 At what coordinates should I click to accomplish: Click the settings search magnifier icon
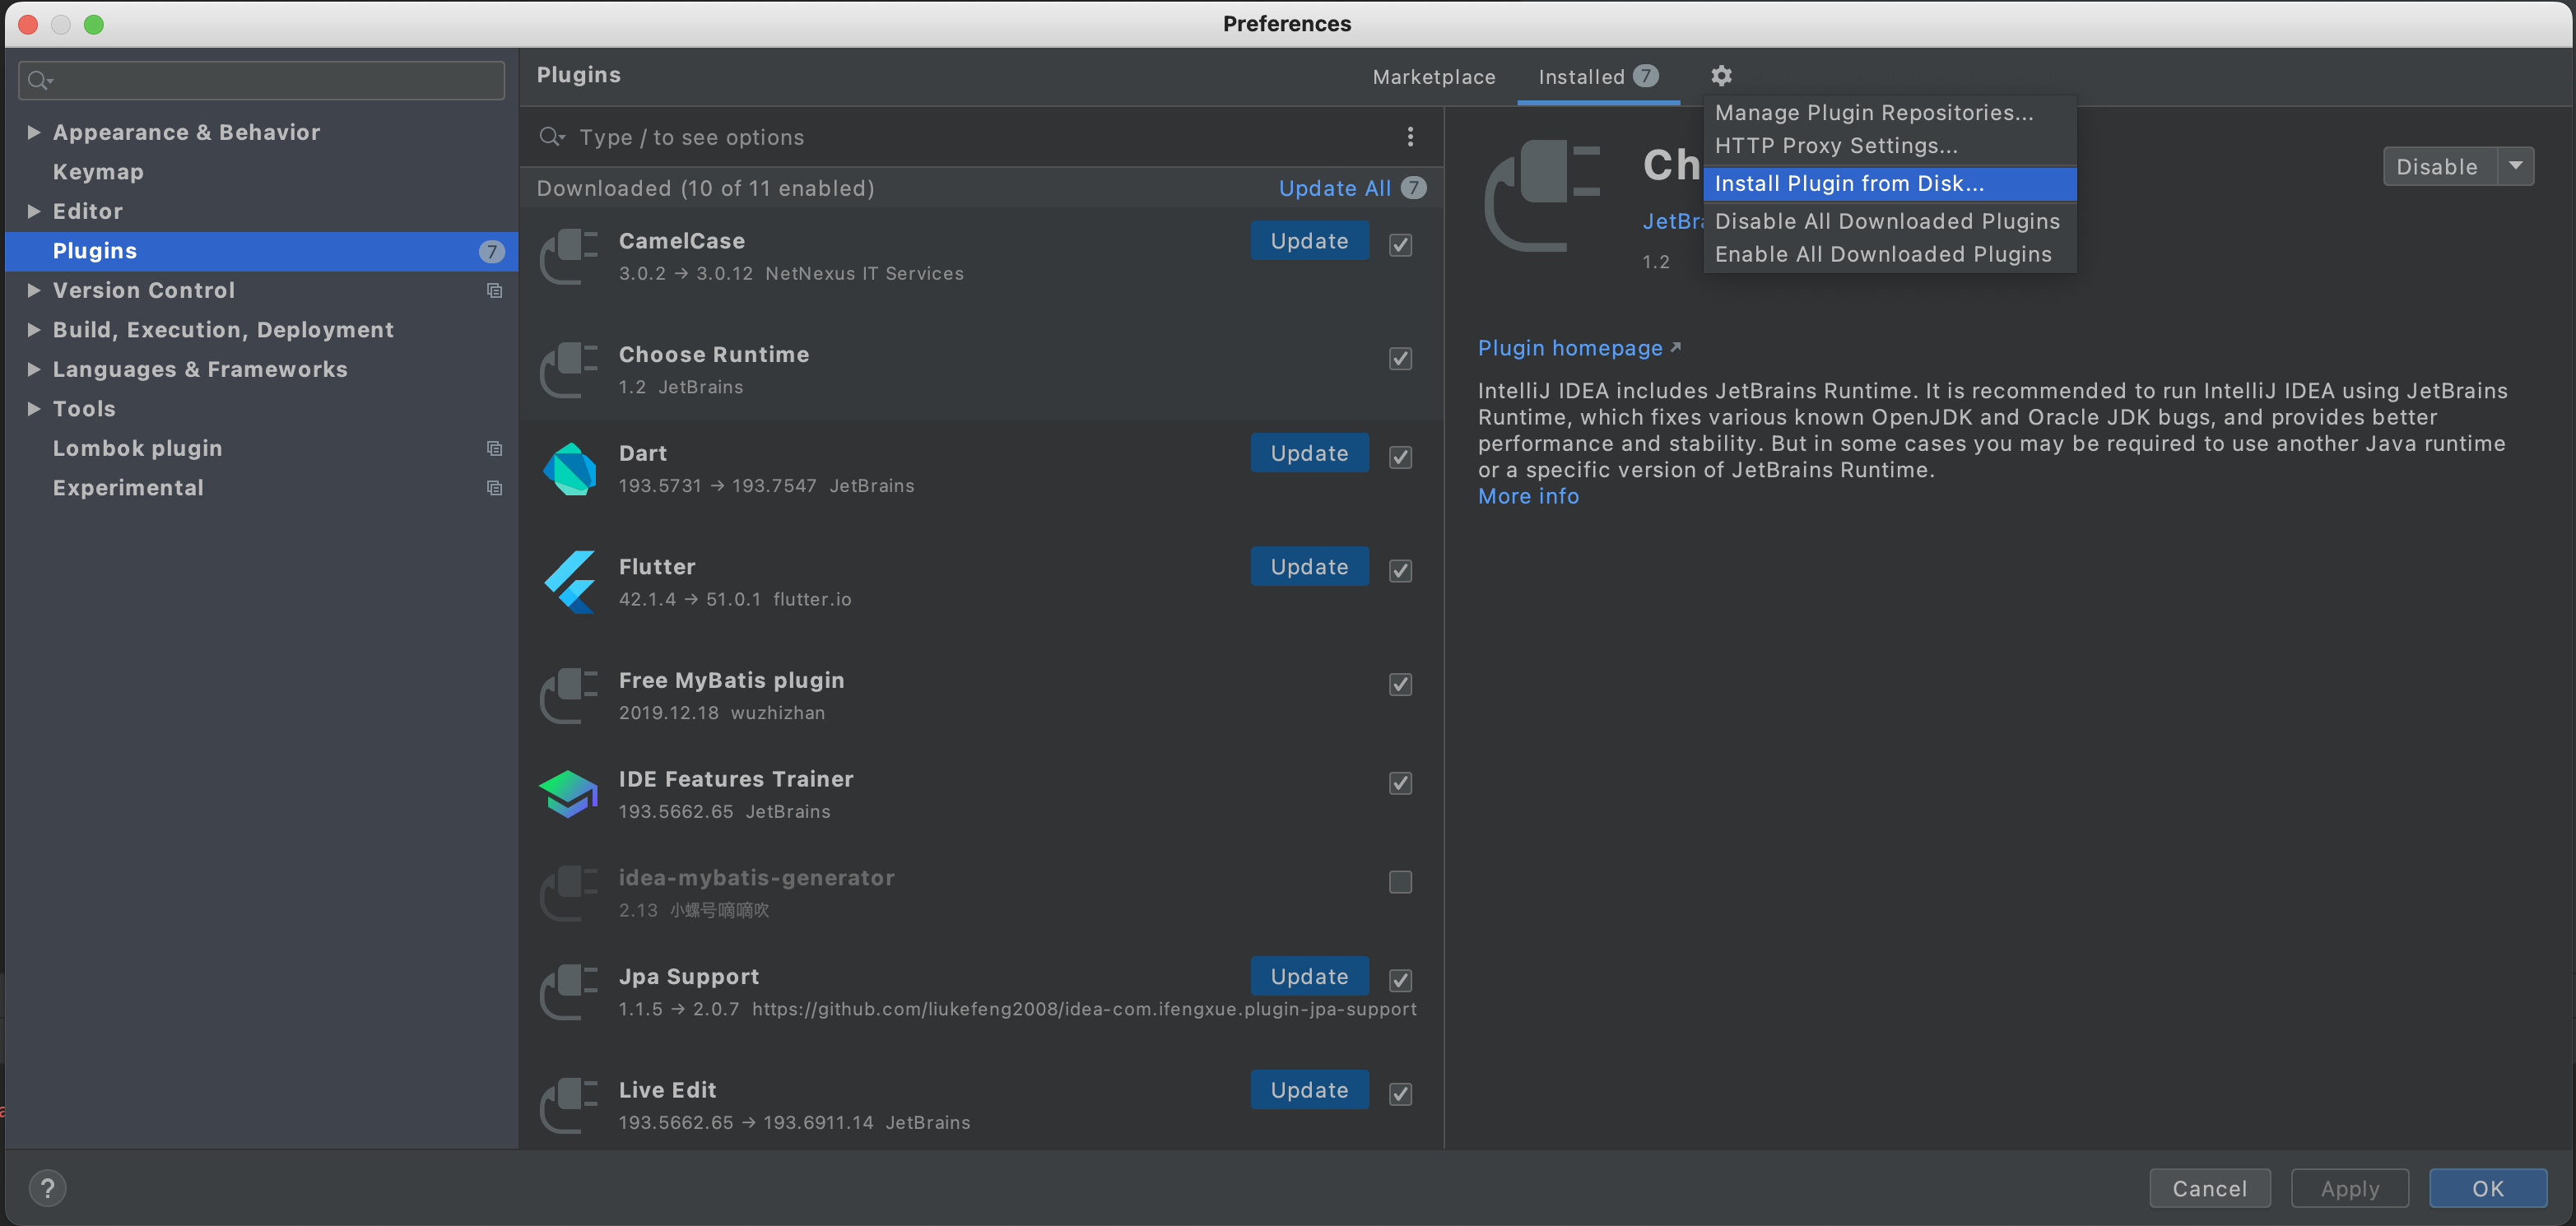pos(40,80)
